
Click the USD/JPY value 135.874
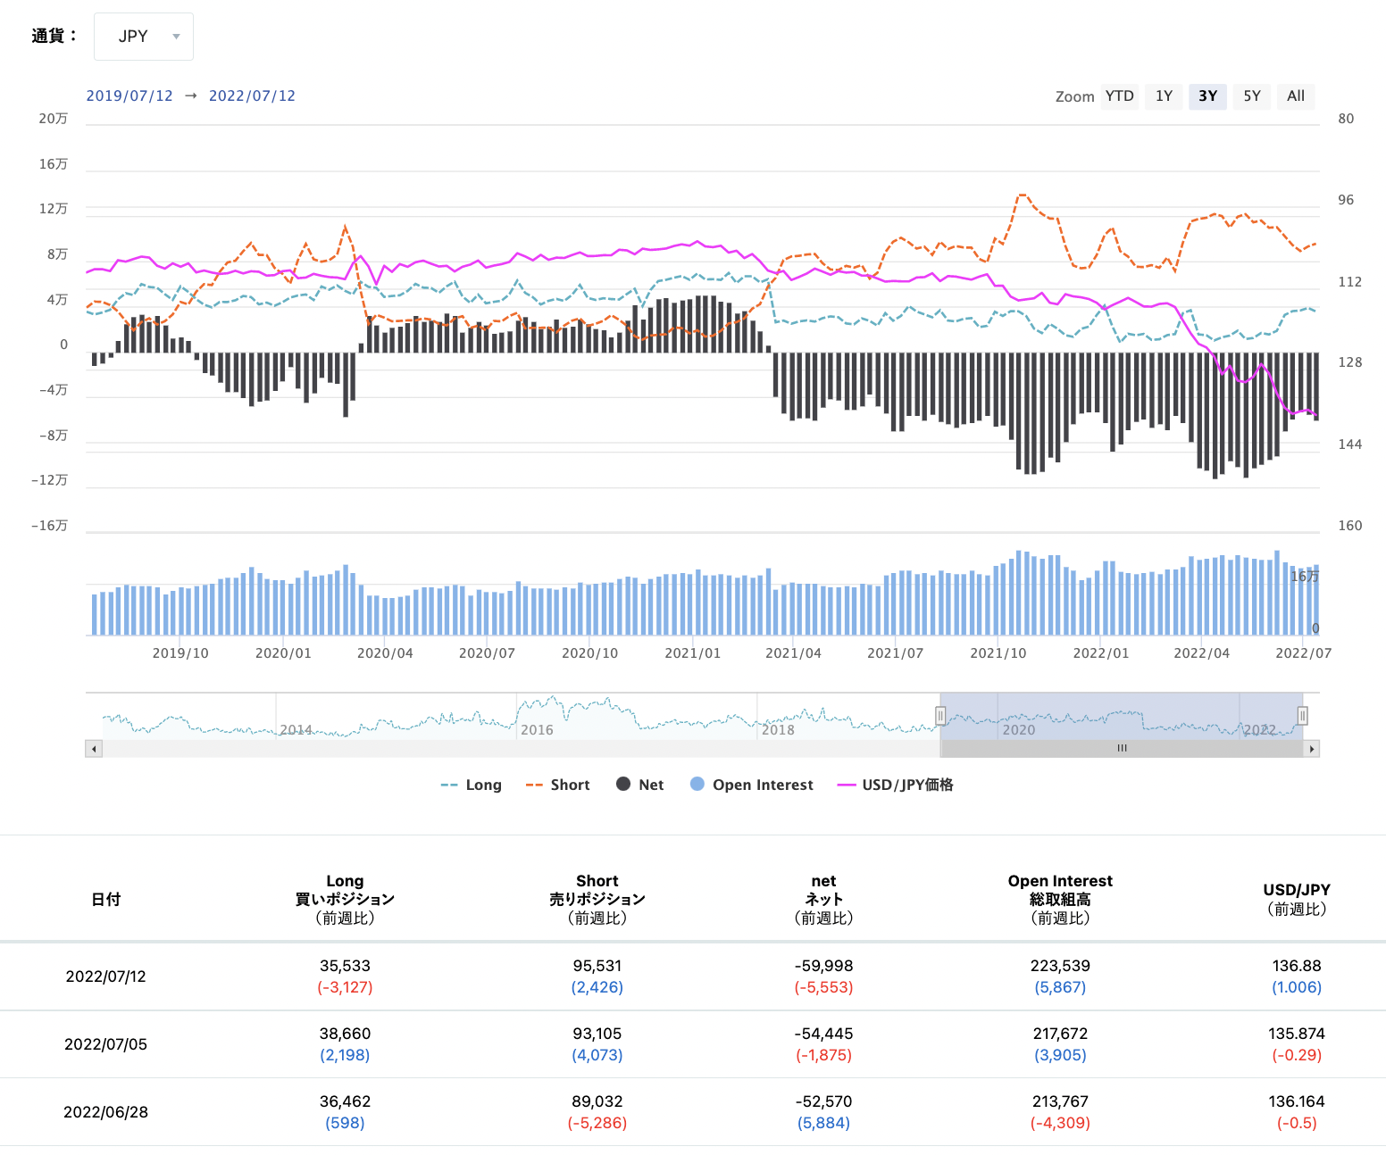(x=1297, y=1034)
